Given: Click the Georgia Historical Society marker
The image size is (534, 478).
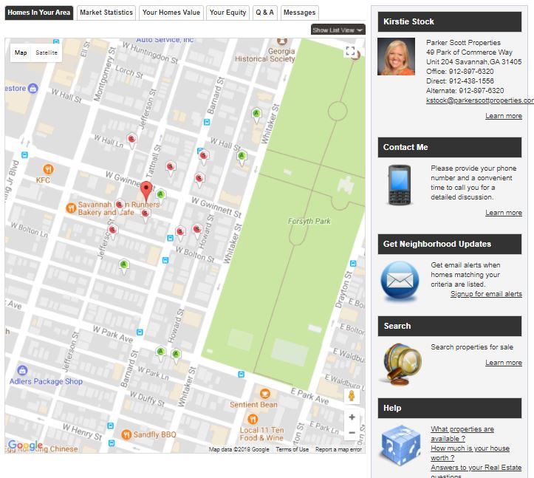Looking at the screenshot, I should coord(281,41).
